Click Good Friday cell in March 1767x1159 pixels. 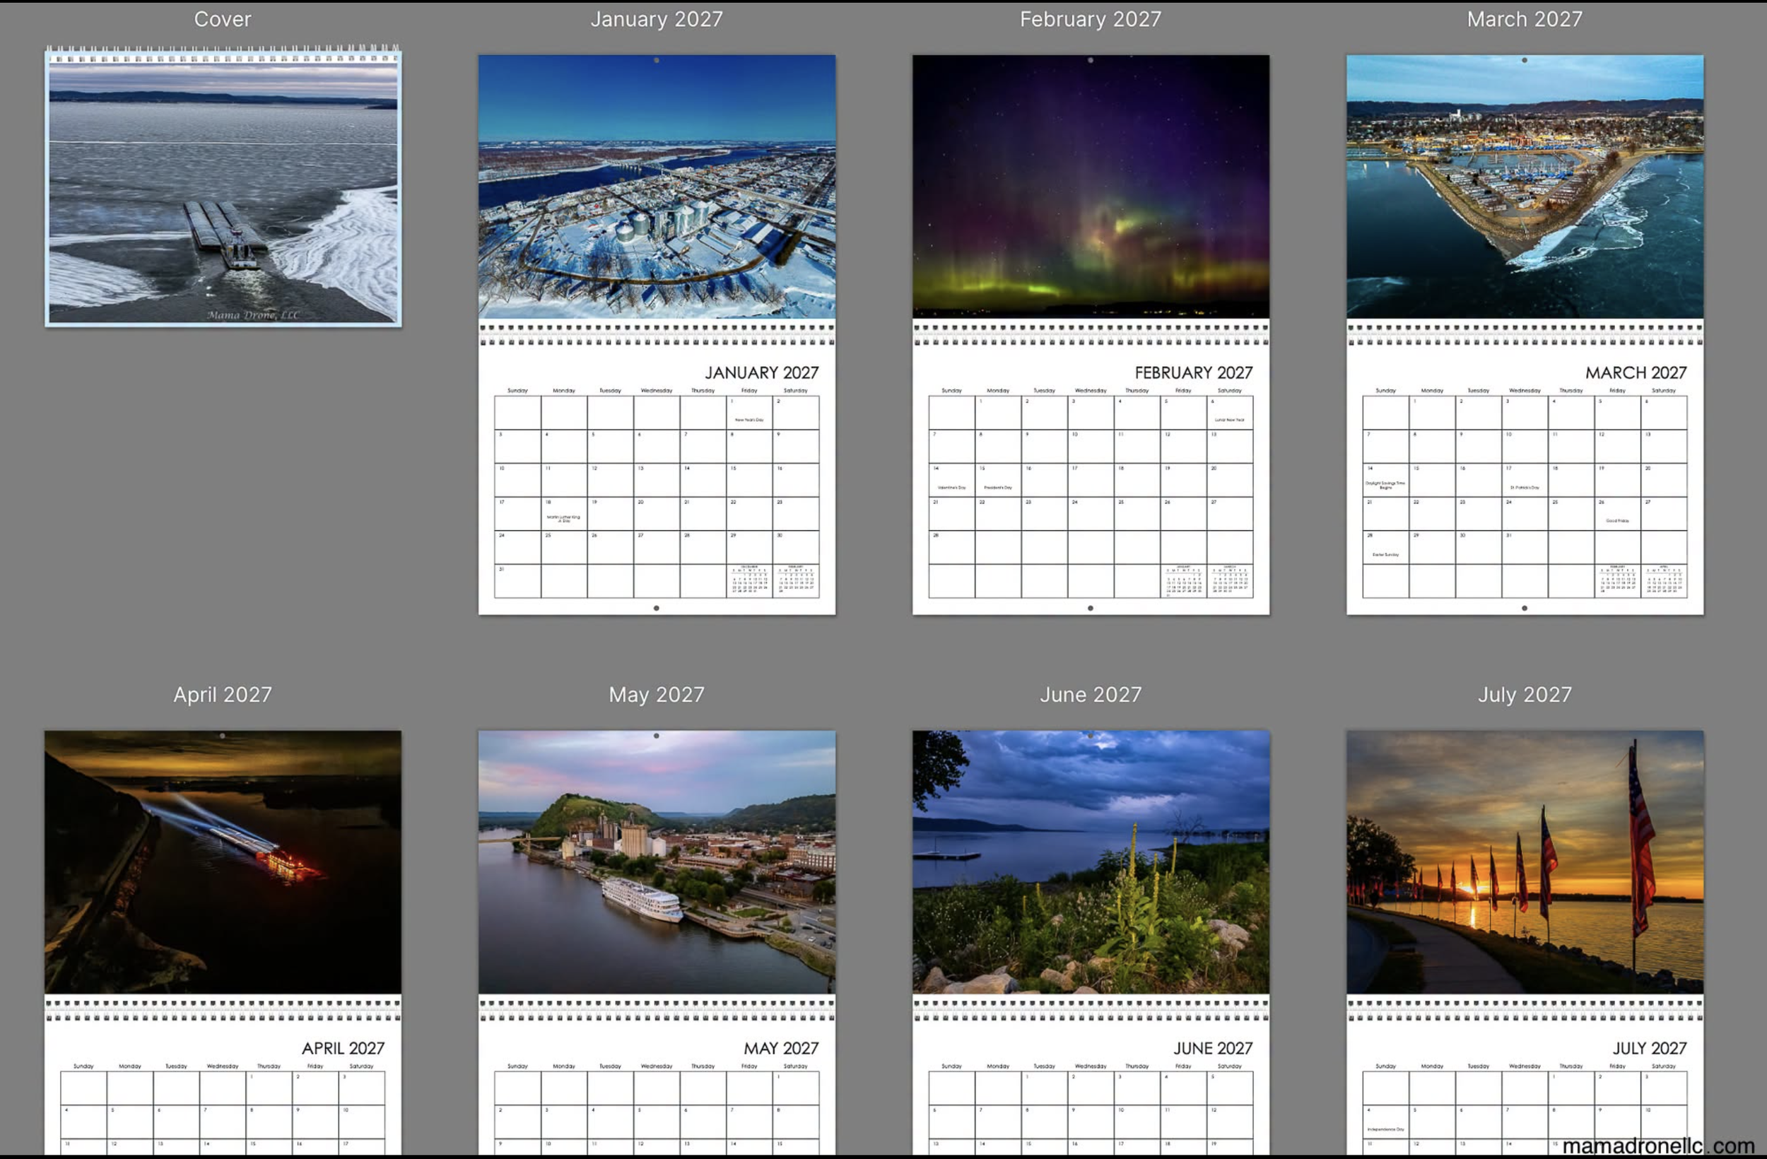(x=1618, y=514)
